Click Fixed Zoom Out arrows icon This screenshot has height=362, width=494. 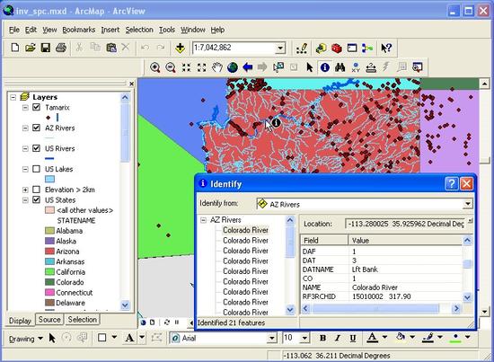(201, 67)
